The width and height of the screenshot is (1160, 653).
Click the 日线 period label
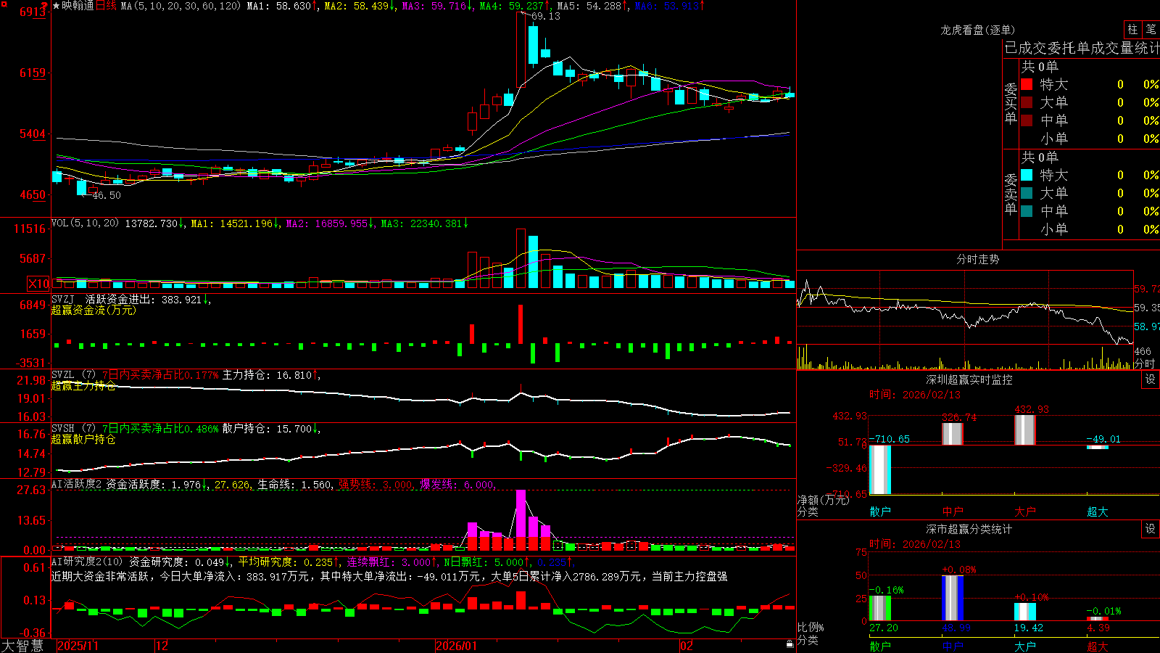click(x=106, y=6)
